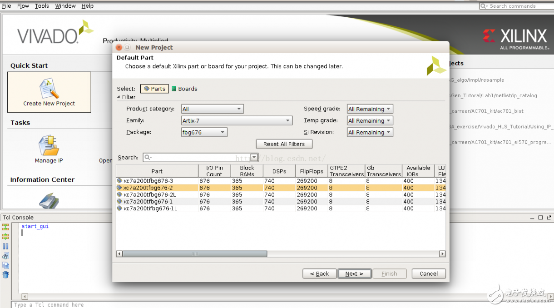Click the parts table horizontal scrollbar
This screenshot has width=554, height=308.
pyautogui.click(x=195, y=254)
